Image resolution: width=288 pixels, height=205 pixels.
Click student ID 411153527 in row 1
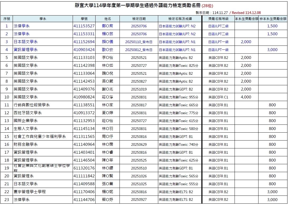coord(84,26)
